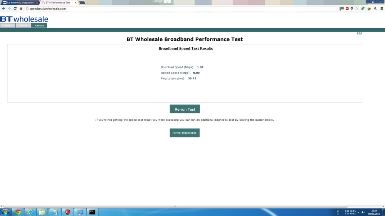Switch to the 'Re: Extremely disappoint' tab
The image size is (385, 216).
click(x=20, y=3)
